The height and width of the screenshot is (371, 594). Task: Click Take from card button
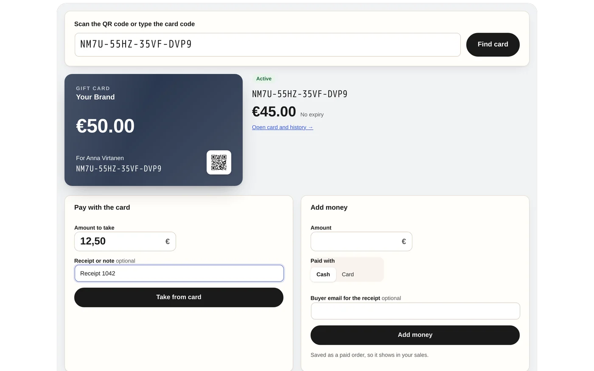[x=179, y=297]
